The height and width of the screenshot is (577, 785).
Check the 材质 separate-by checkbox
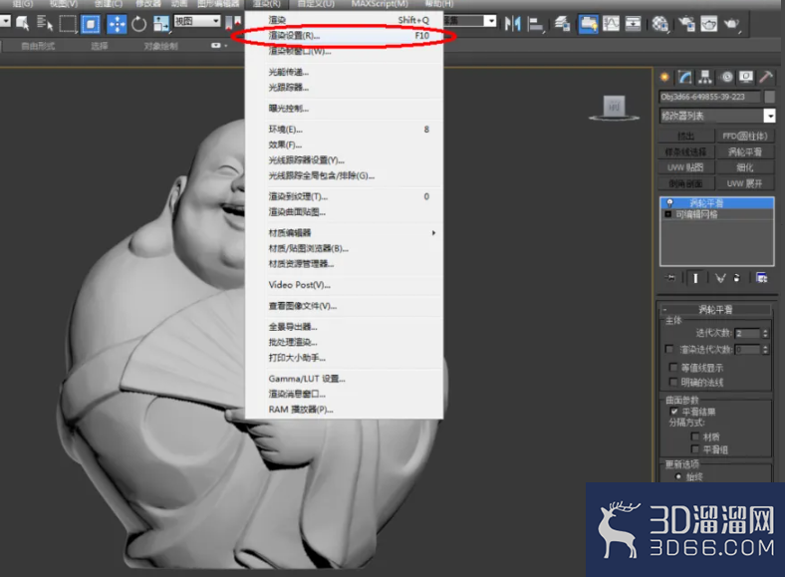click(x=694, y=436)
